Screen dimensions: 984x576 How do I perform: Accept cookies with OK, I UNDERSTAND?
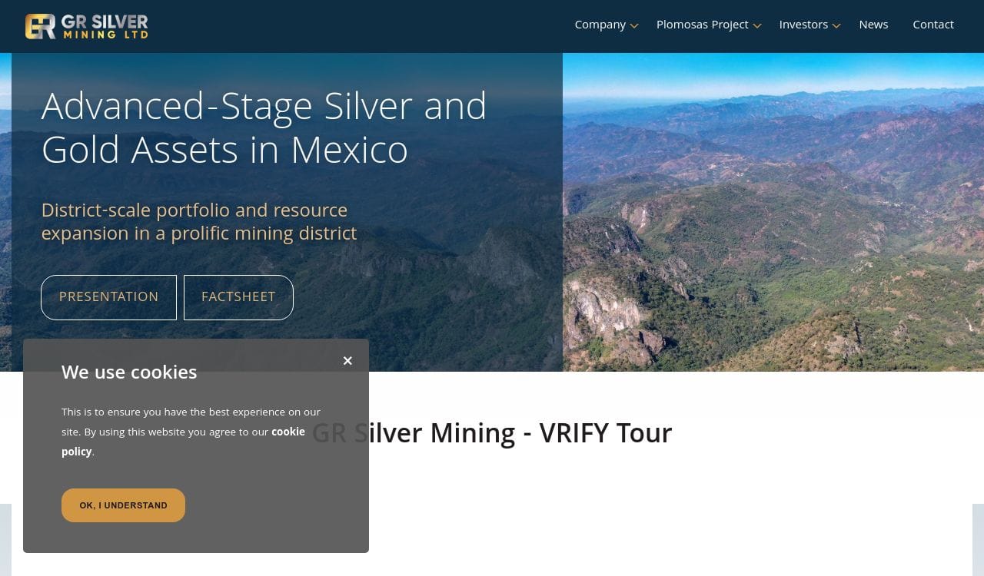(x=123, y=505)
